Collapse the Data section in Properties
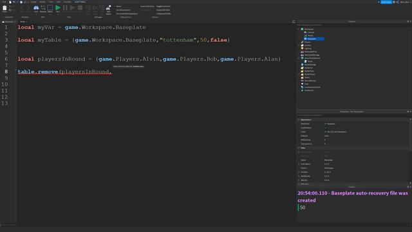This screenshot has width=412, height=232. point(299,148)
